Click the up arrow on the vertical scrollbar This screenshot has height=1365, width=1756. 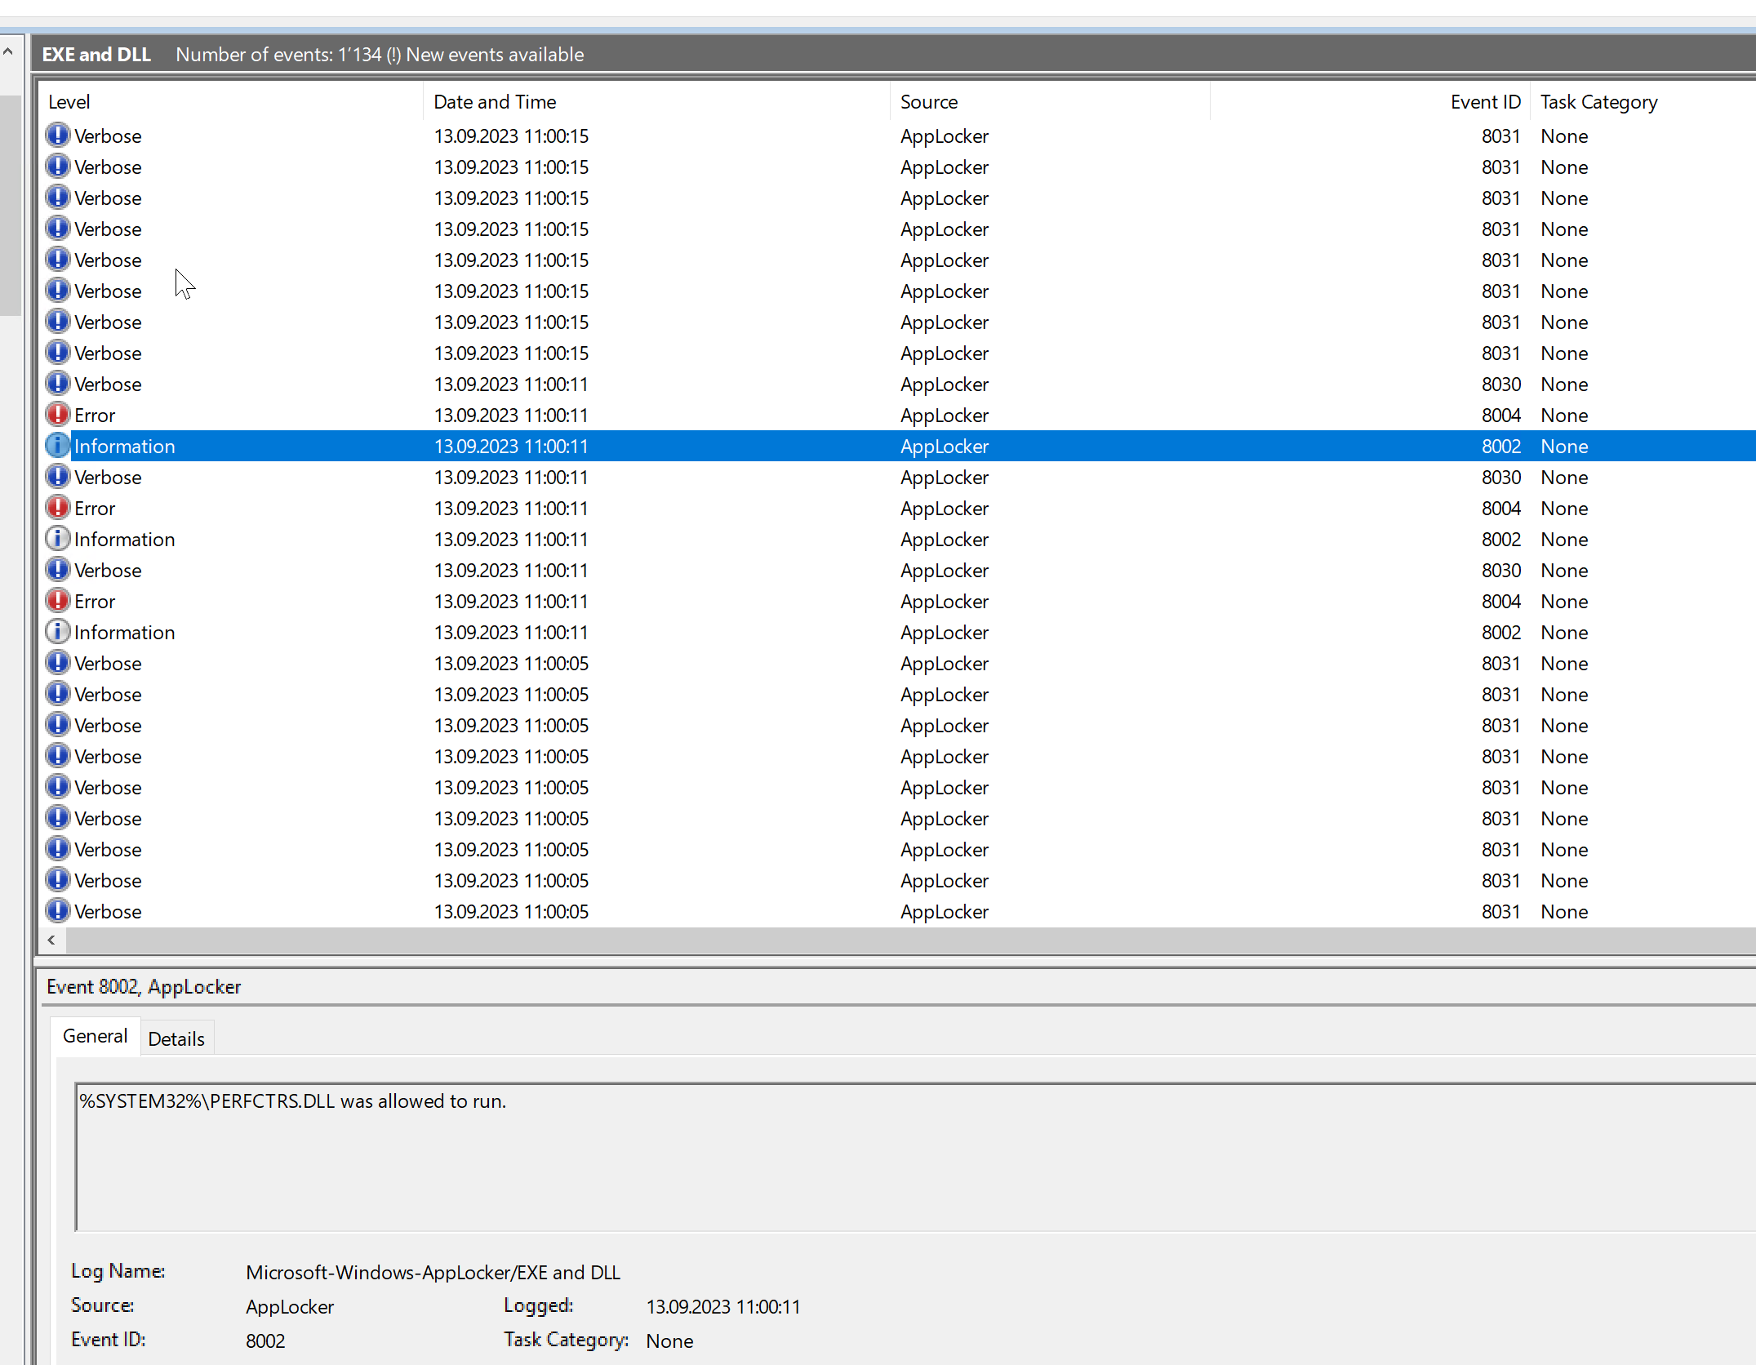pyautogui.click(x=8, y=51)
